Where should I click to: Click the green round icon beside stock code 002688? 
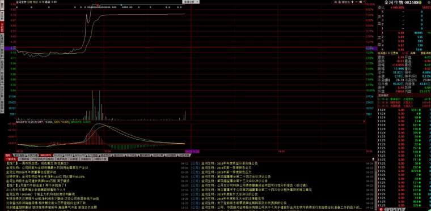pos(420,2)
